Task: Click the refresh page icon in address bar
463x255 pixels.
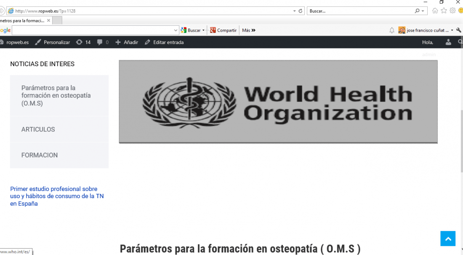Action: coord(300,11)
